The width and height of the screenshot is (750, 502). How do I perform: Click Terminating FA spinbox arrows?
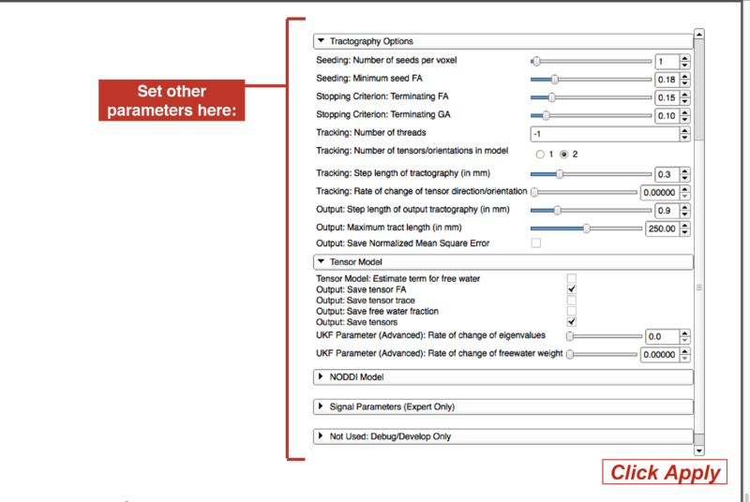[685, 97]
